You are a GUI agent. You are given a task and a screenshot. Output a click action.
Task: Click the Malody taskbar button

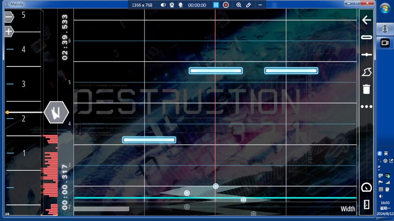tap(385, 29)
